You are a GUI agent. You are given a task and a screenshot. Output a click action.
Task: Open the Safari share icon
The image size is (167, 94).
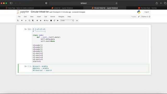pos(157,3)
